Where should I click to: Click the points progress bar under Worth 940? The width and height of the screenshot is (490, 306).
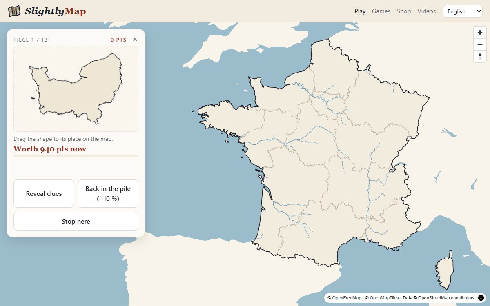coord(76,156)
